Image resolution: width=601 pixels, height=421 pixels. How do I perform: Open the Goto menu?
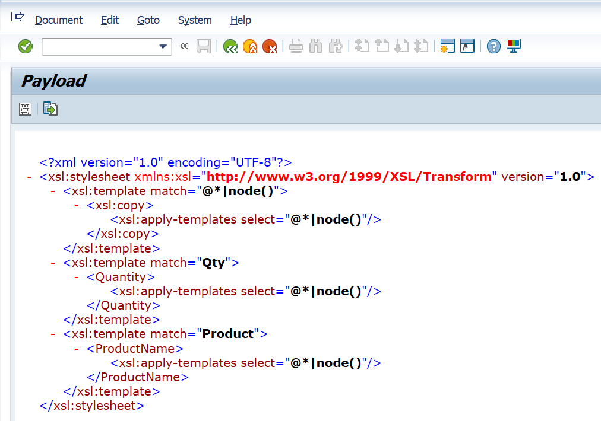(148, 20)
